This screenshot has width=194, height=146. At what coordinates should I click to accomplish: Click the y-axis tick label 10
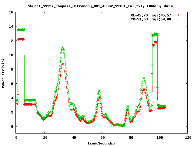(x=11, y=55)
